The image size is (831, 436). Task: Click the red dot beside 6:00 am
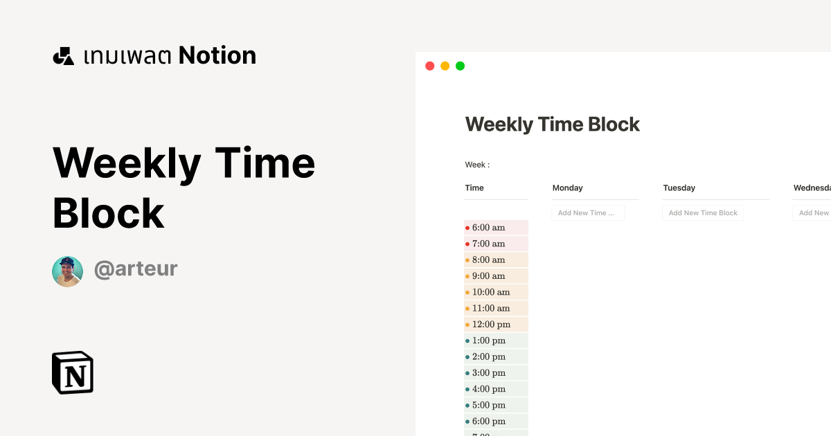(x=468, y=227)
